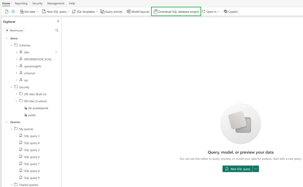Open SQL query 6 file icon

coord(21,157)
